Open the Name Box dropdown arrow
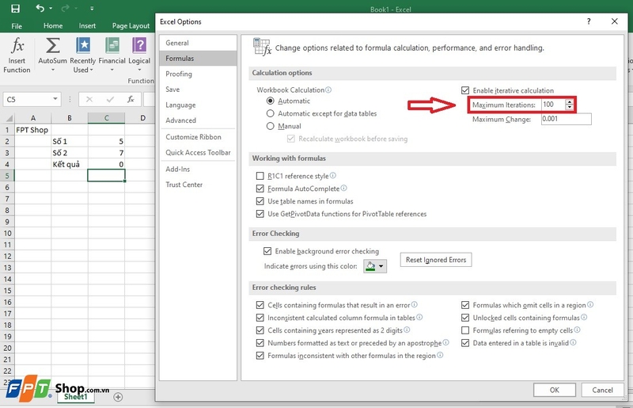 (x=55, y=99)
